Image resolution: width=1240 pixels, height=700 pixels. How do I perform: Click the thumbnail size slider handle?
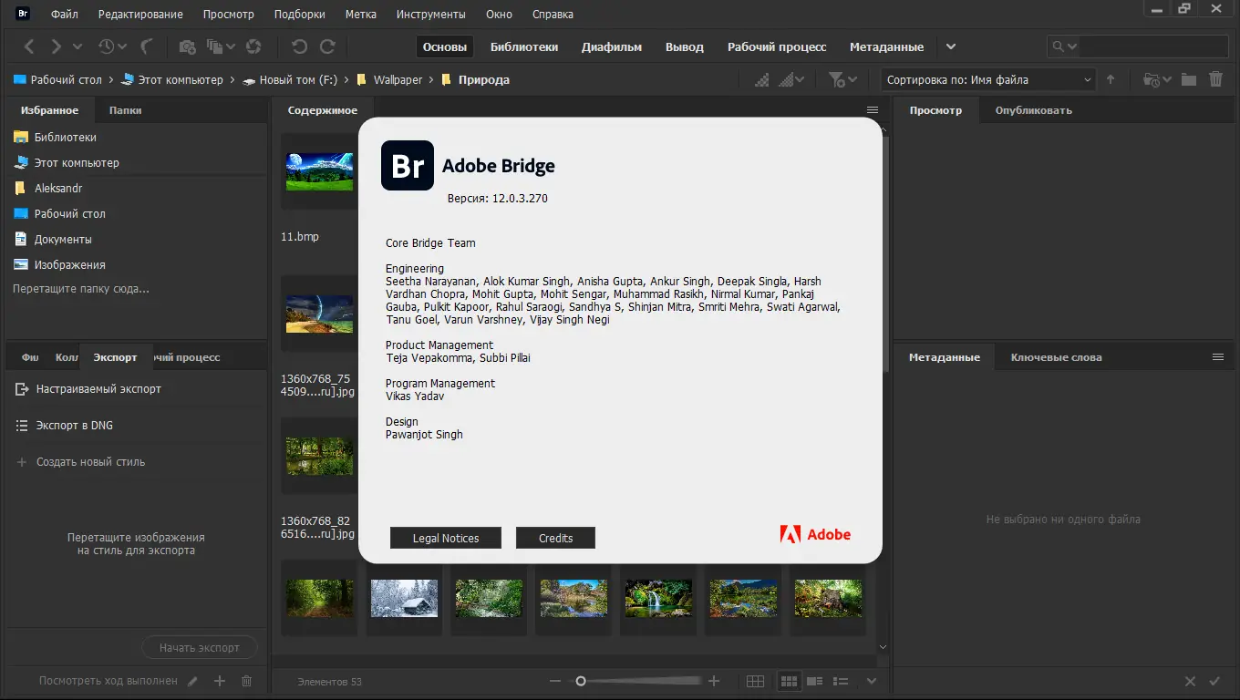(581, 681)
